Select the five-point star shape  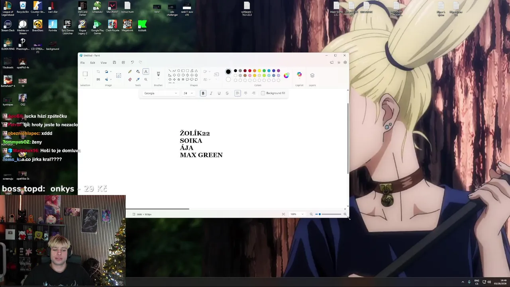[178, 79]
